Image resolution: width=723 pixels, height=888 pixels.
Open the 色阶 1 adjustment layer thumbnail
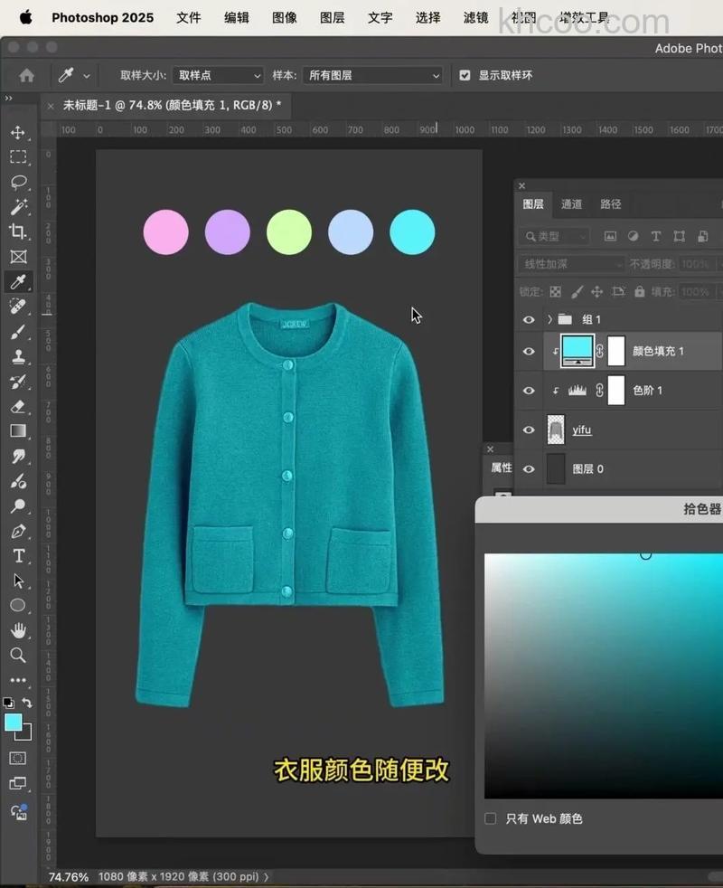pos(576,391)
